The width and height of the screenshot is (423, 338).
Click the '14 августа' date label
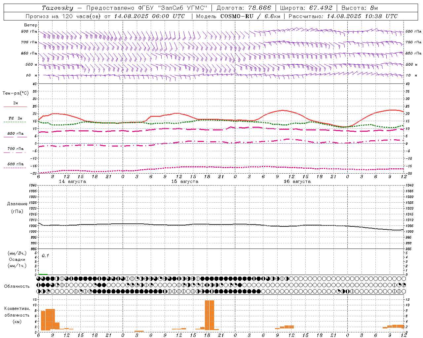click(72, 182)
